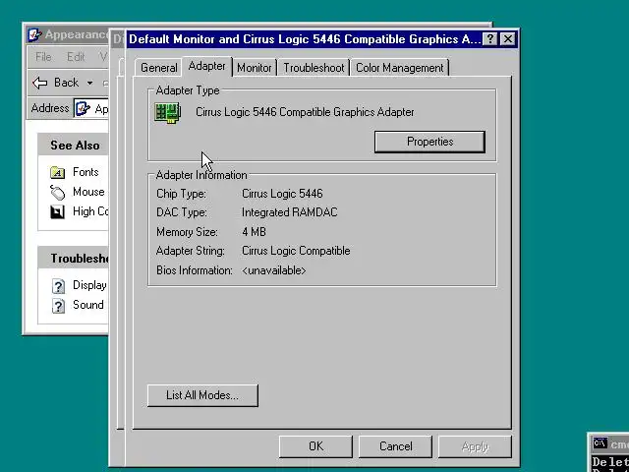
Task: Select the Adapter tab
Action: [207, 66]
